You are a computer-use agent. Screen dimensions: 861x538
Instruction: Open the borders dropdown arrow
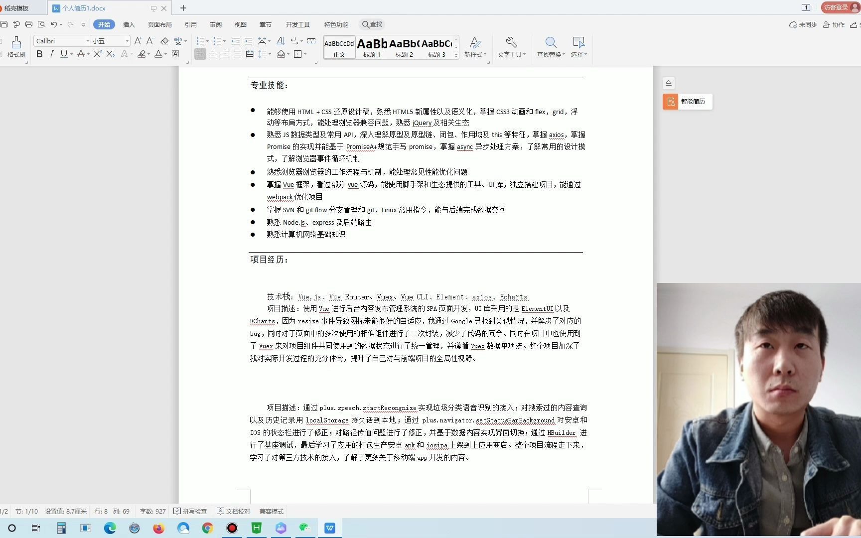[305, 54]
